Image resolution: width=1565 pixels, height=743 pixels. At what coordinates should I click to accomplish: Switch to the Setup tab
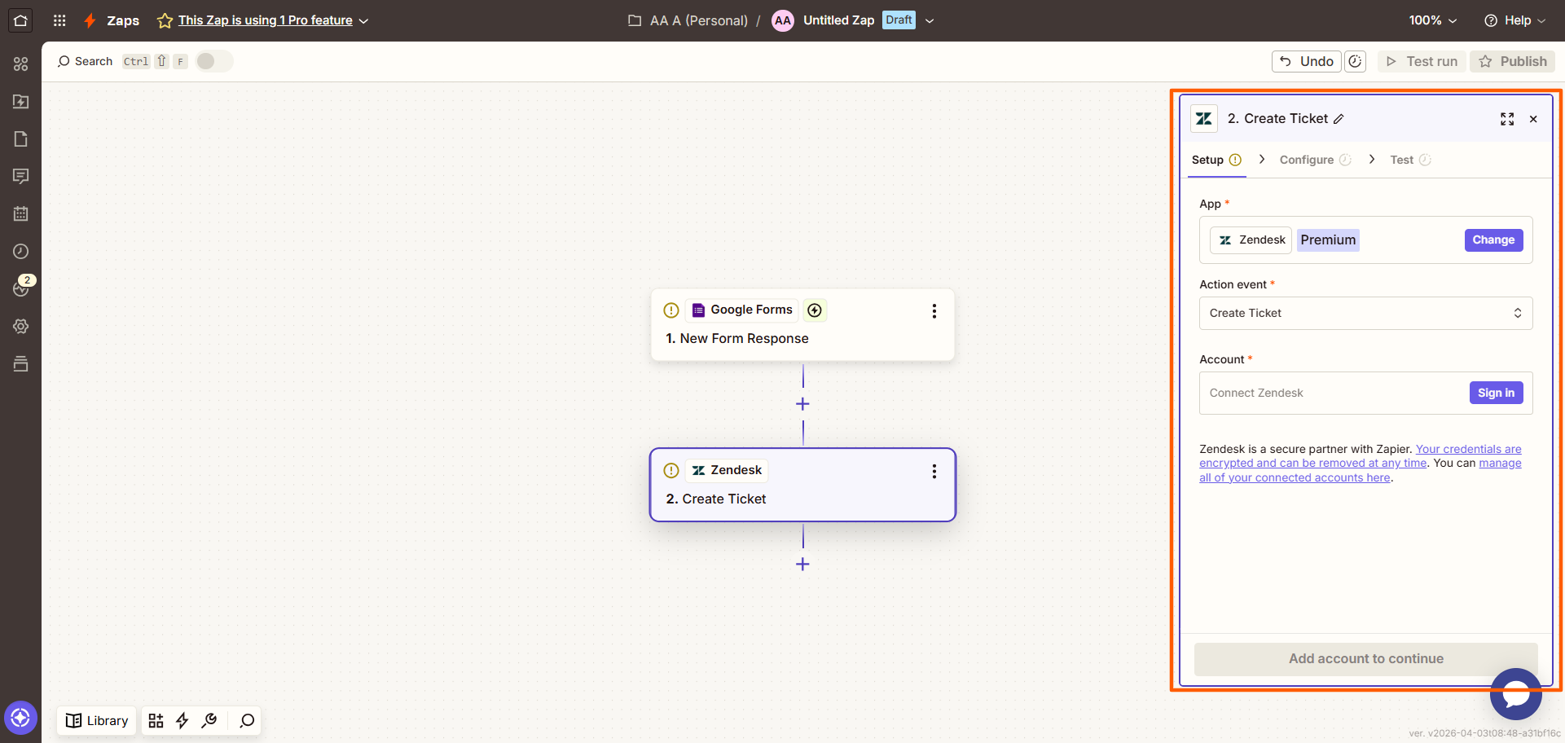pyautogui.click(x=1216, y=160)
